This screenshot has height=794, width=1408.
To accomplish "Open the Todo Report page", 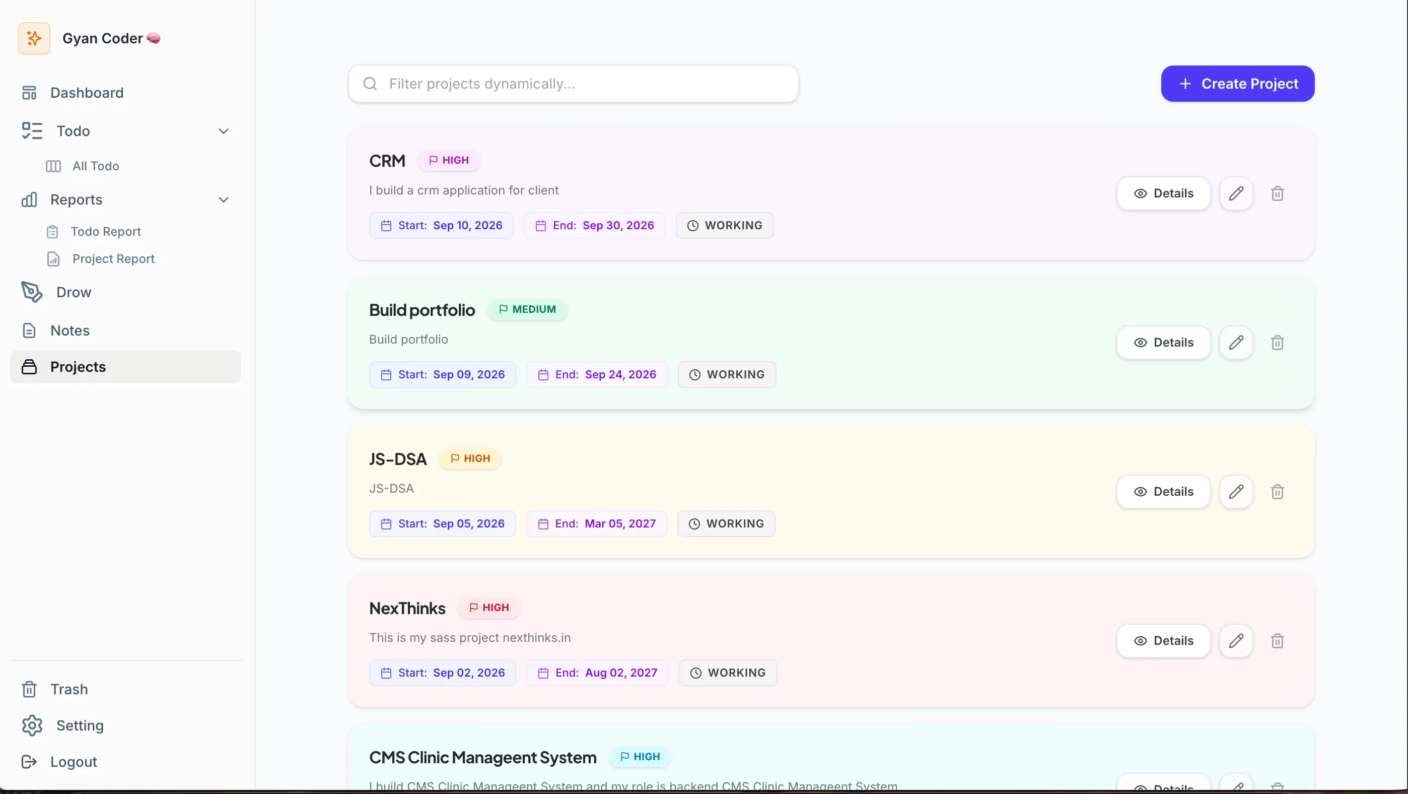I will pyautogui.click(x=105, y=232).
